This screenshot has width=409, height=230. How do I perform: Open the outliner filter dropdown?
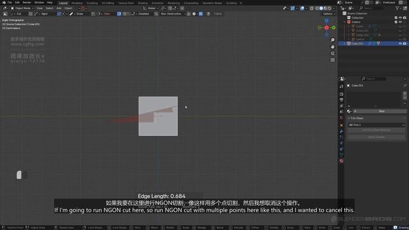click(398, 8)
